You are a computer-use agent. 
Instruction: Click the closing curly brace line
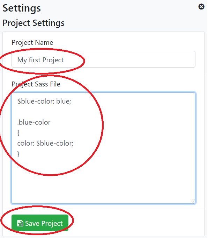pos(18,154)
